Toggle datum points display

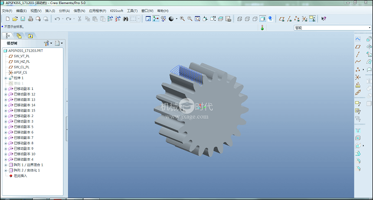pyautogui.click(x=297, y=19)
